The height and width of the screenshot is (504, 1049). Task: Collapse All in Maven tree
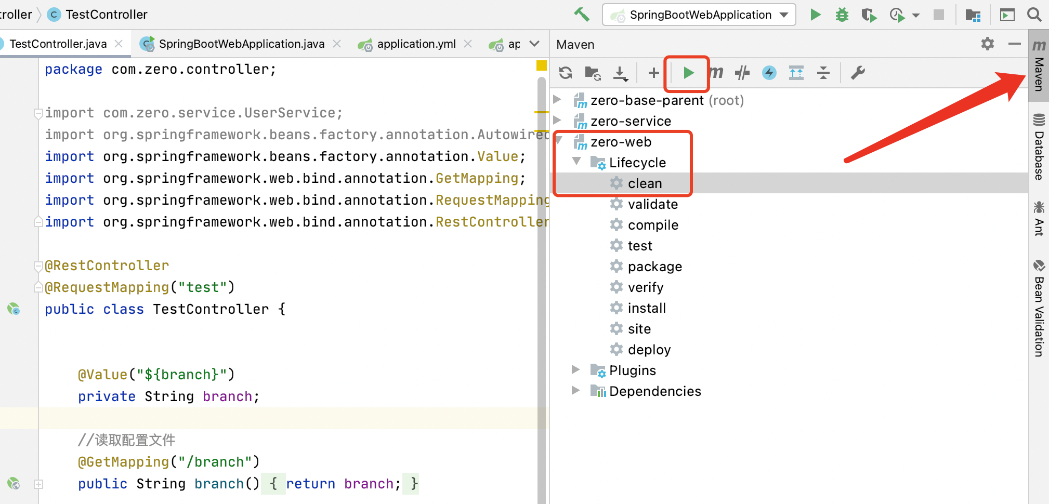[823, 73]
